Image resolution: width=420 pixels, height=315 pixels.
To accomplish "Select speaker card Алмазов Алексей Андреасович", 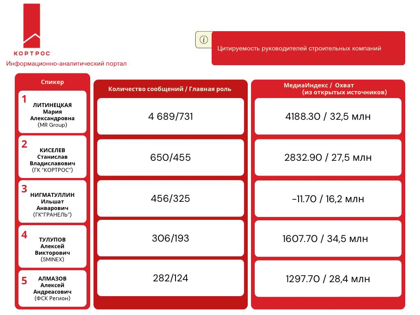I will (52, 288).
